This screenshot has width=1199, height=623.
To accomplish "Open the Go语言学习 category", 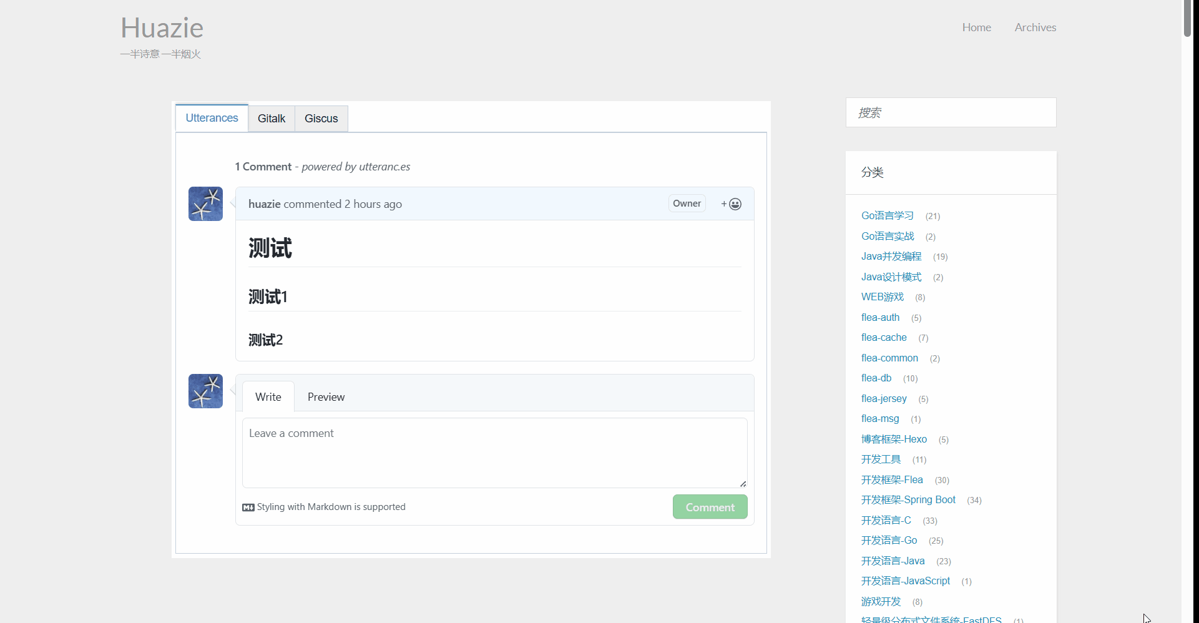I will (887, 216).
